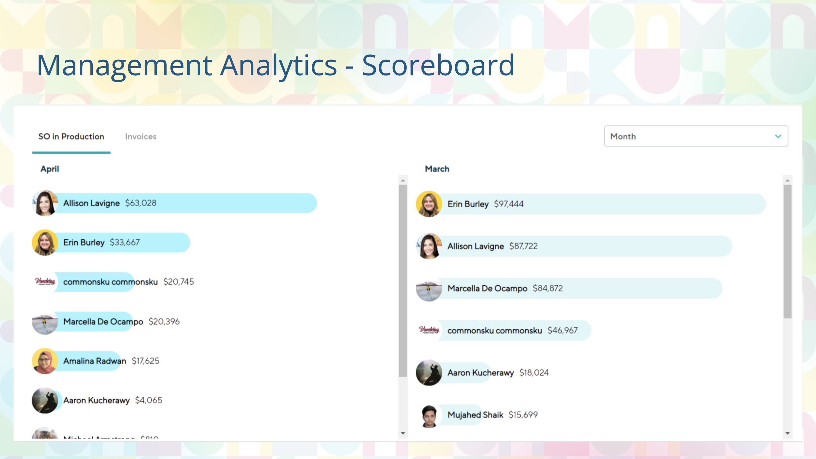Click the April column header
Image resolution: width=816 pixels, height=459 pixels.
point(49,169)
